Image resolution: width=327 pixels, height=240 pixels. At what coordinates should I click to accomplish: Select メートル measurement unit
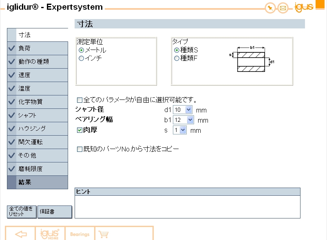(81, 50)
